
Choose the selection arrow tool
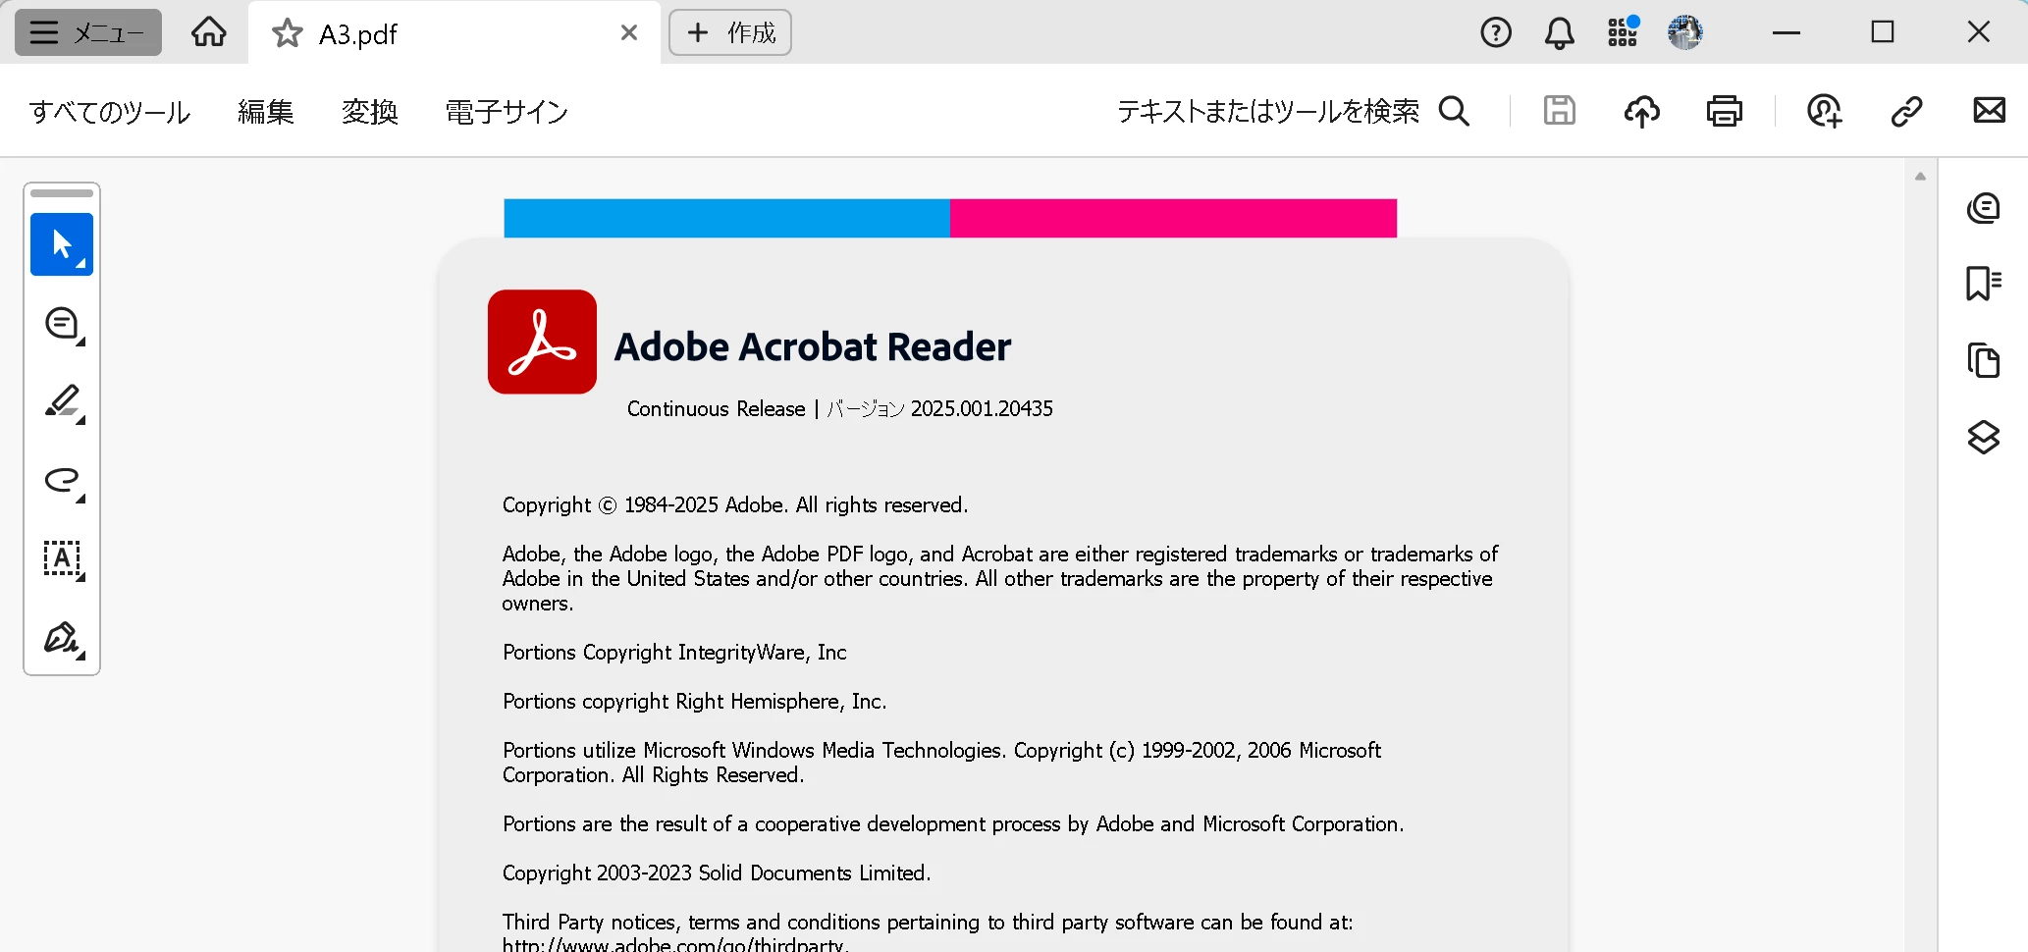coord(62,244)
